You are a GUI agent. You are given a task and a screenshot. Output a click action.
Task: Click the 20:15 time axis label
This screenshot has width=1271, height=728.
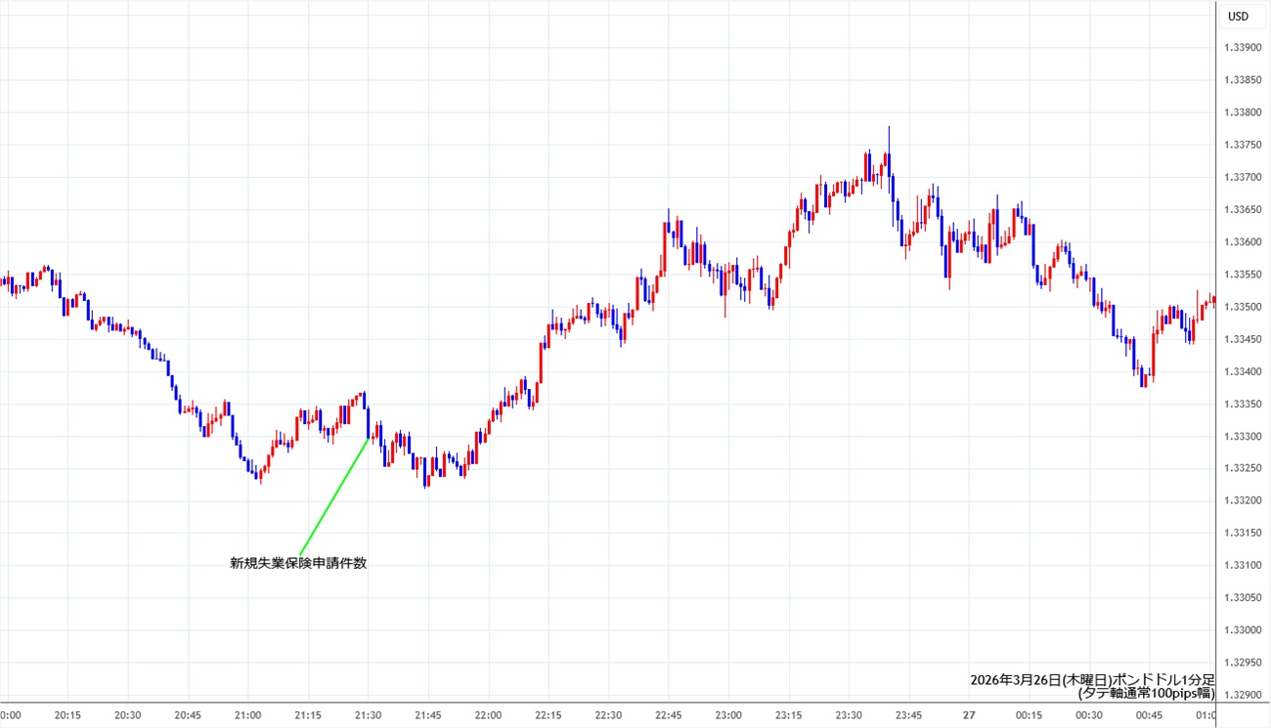tap(67, 715)
